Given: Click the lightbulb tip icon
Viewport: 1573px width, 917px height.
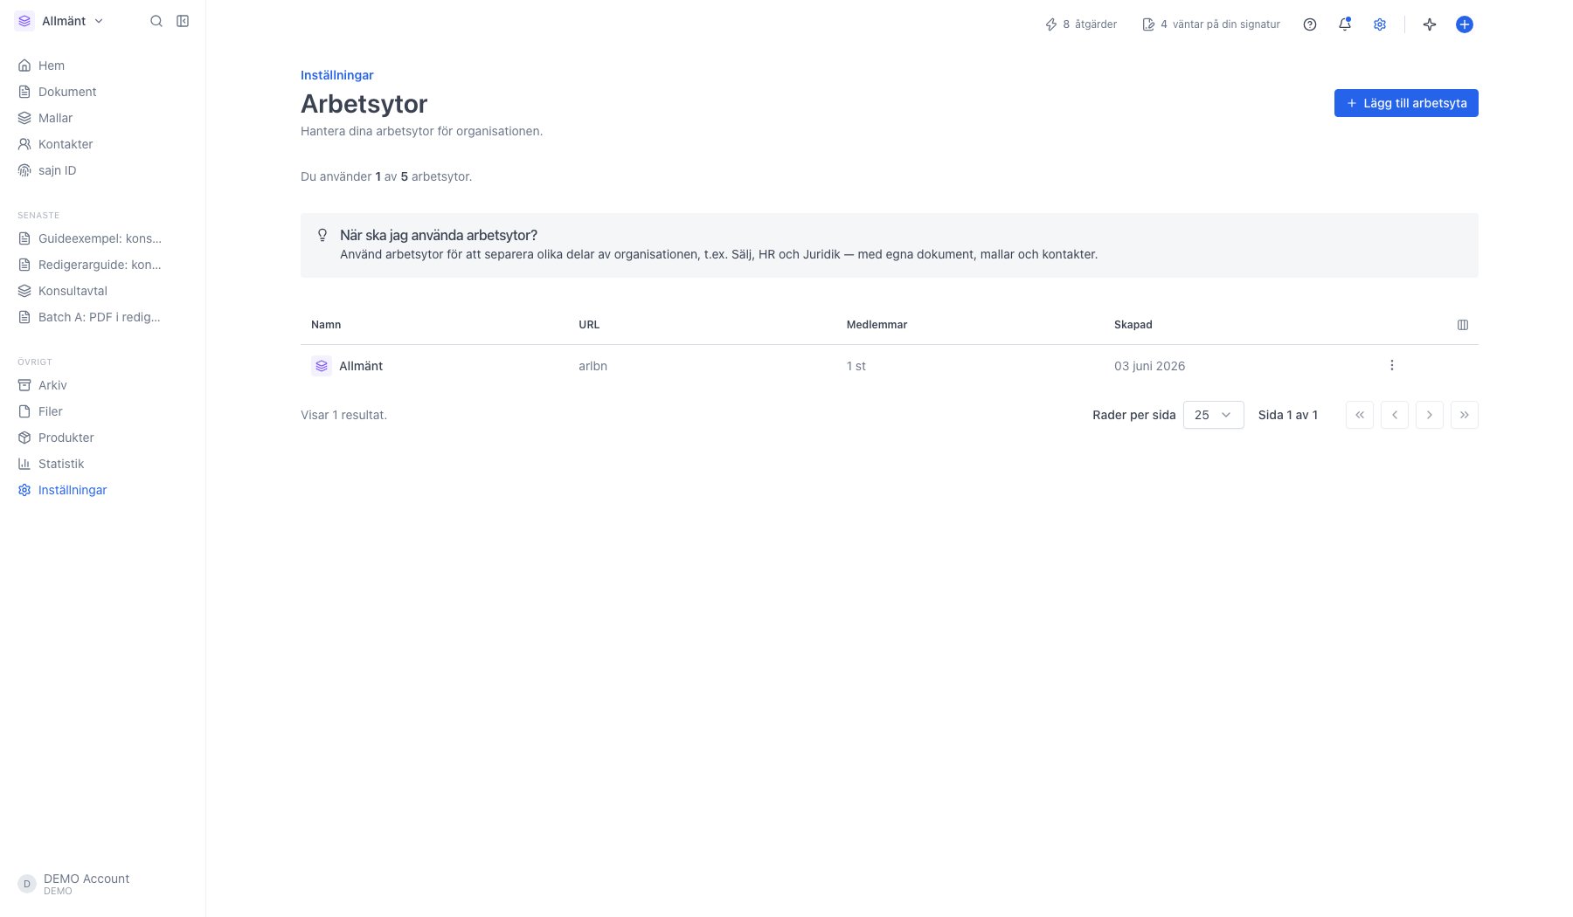Looking at the screenshot, I should tap(322, 235).
